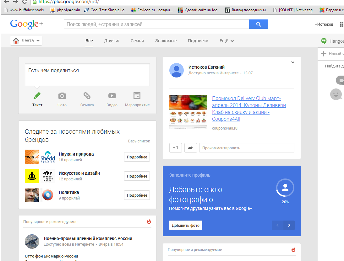The width and height of the screenshot is (344, 261).
Task: Open the post options chevron menu
Action: 293,62
